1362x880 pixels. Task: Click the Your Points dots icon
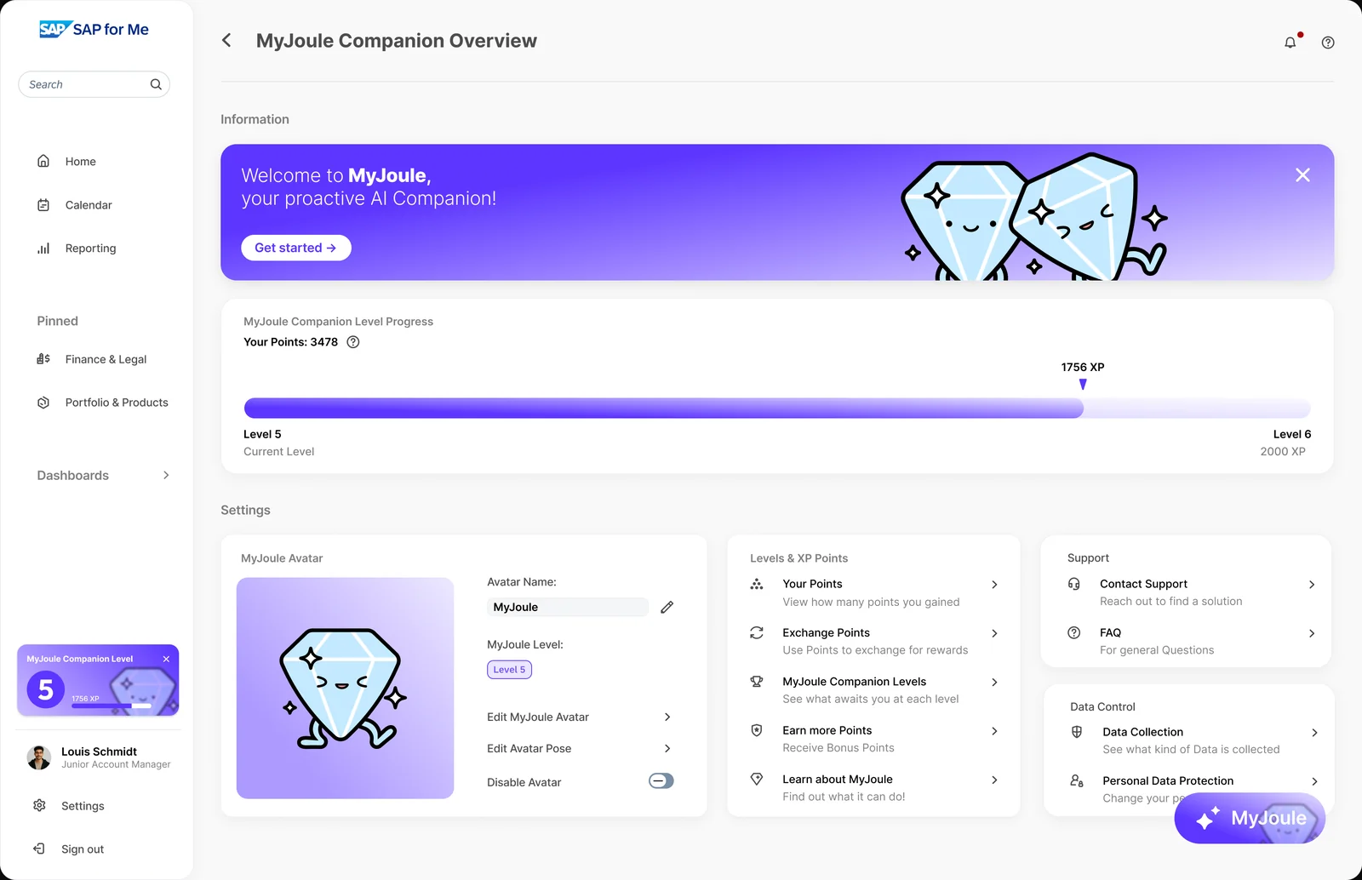pyautogui.click(x=757, y=584)
